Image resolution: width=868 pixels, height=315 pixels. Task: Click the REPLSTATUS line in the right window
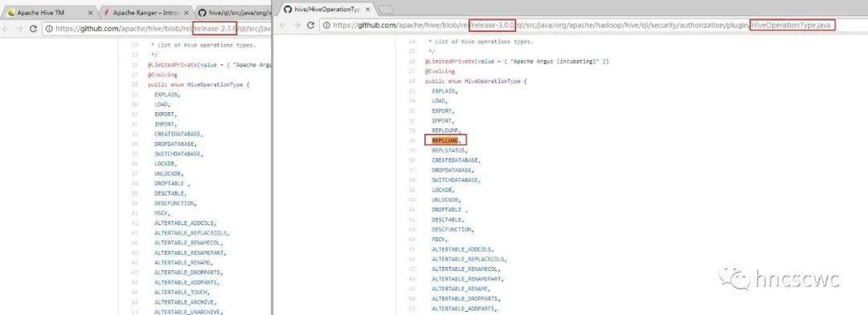pyautogui.click(x=449, y=150)
